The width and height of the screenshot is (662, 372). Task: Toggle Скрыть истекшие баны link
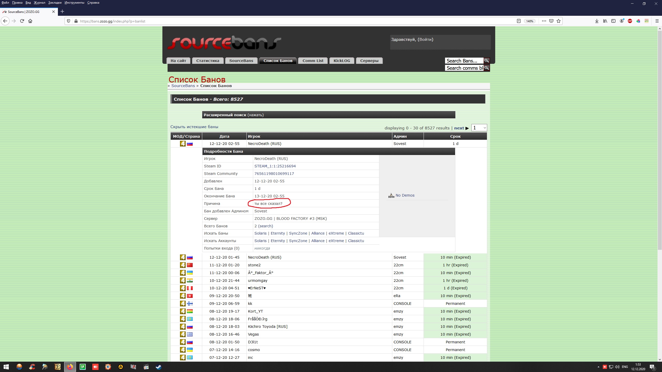point(194,127)
